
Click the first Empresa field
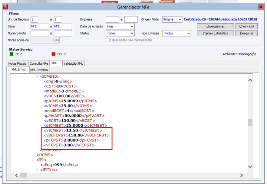[x=112, y=19]
